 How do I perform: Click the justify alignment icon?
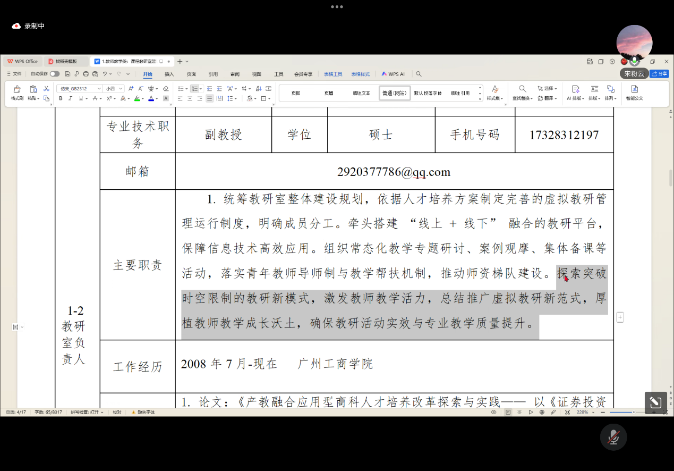[x=209, y=98]
